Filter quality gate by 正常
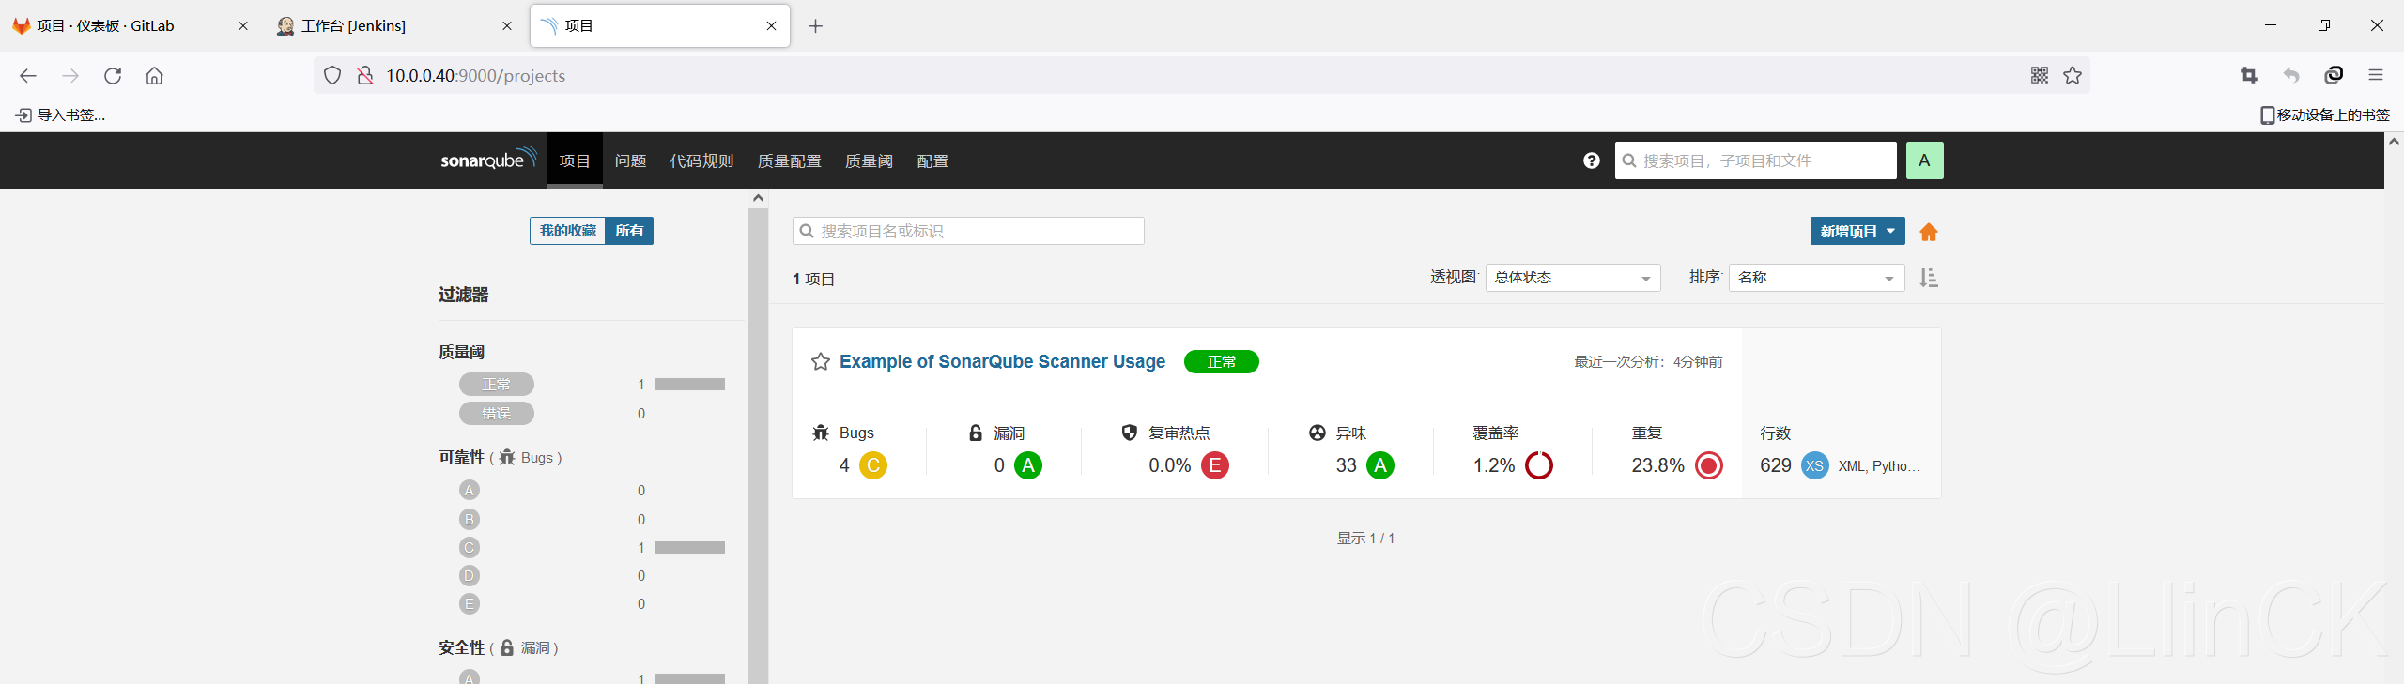This screenshot has height=684, width=2404. point(496,385)
